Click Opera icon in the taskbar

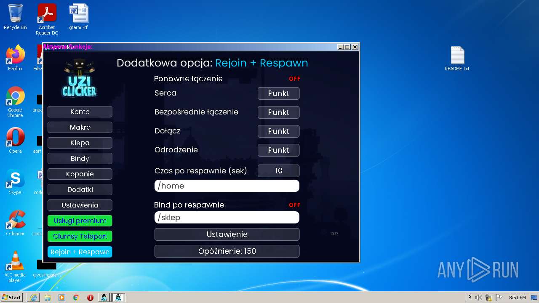(90, 298)
